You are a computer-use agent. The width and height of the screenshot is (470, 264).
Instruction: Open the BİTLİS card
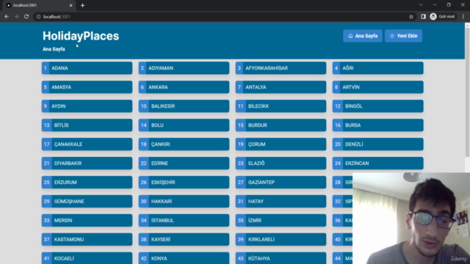coord(87,125)
